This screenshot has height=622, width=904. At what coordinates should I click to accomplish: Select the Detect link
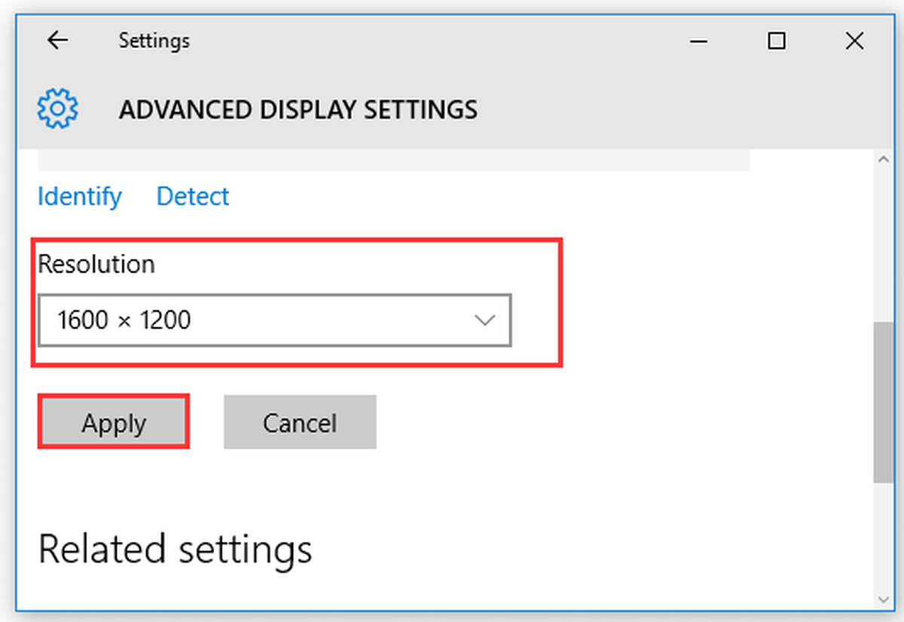pos(193,197)
